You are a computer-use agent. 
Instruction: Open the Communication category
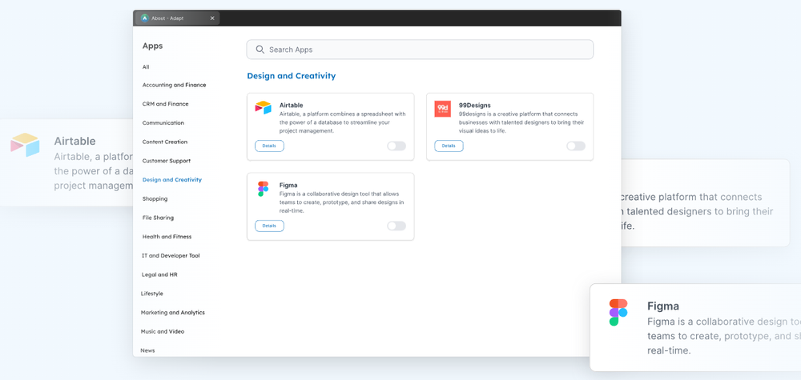click(163, 123)
